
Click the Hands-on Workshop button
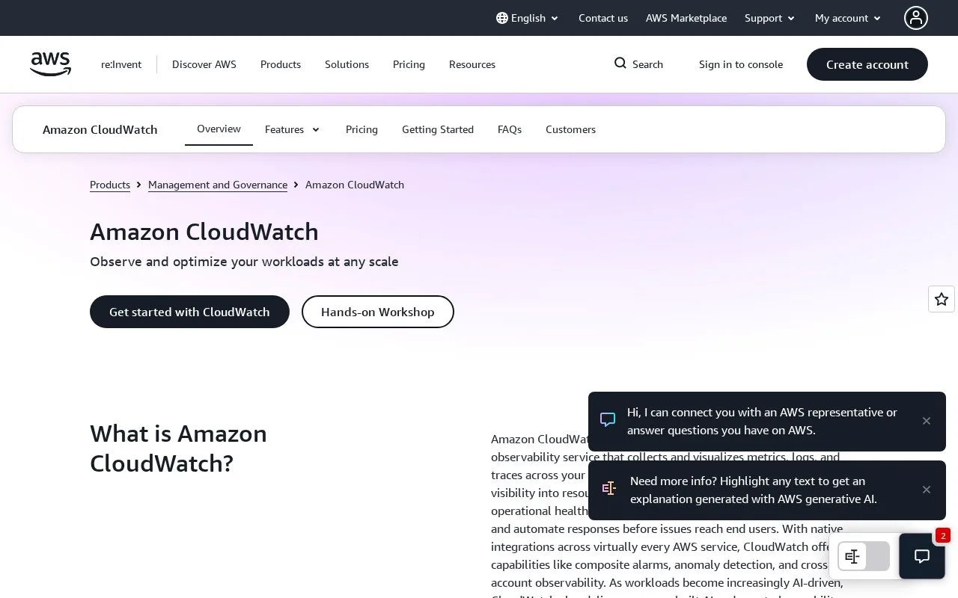378,312
